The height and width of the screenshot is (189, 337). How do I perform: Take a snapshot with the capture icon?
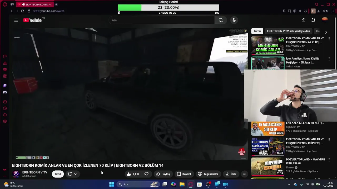pyautogui.click(x=289, y=11)
